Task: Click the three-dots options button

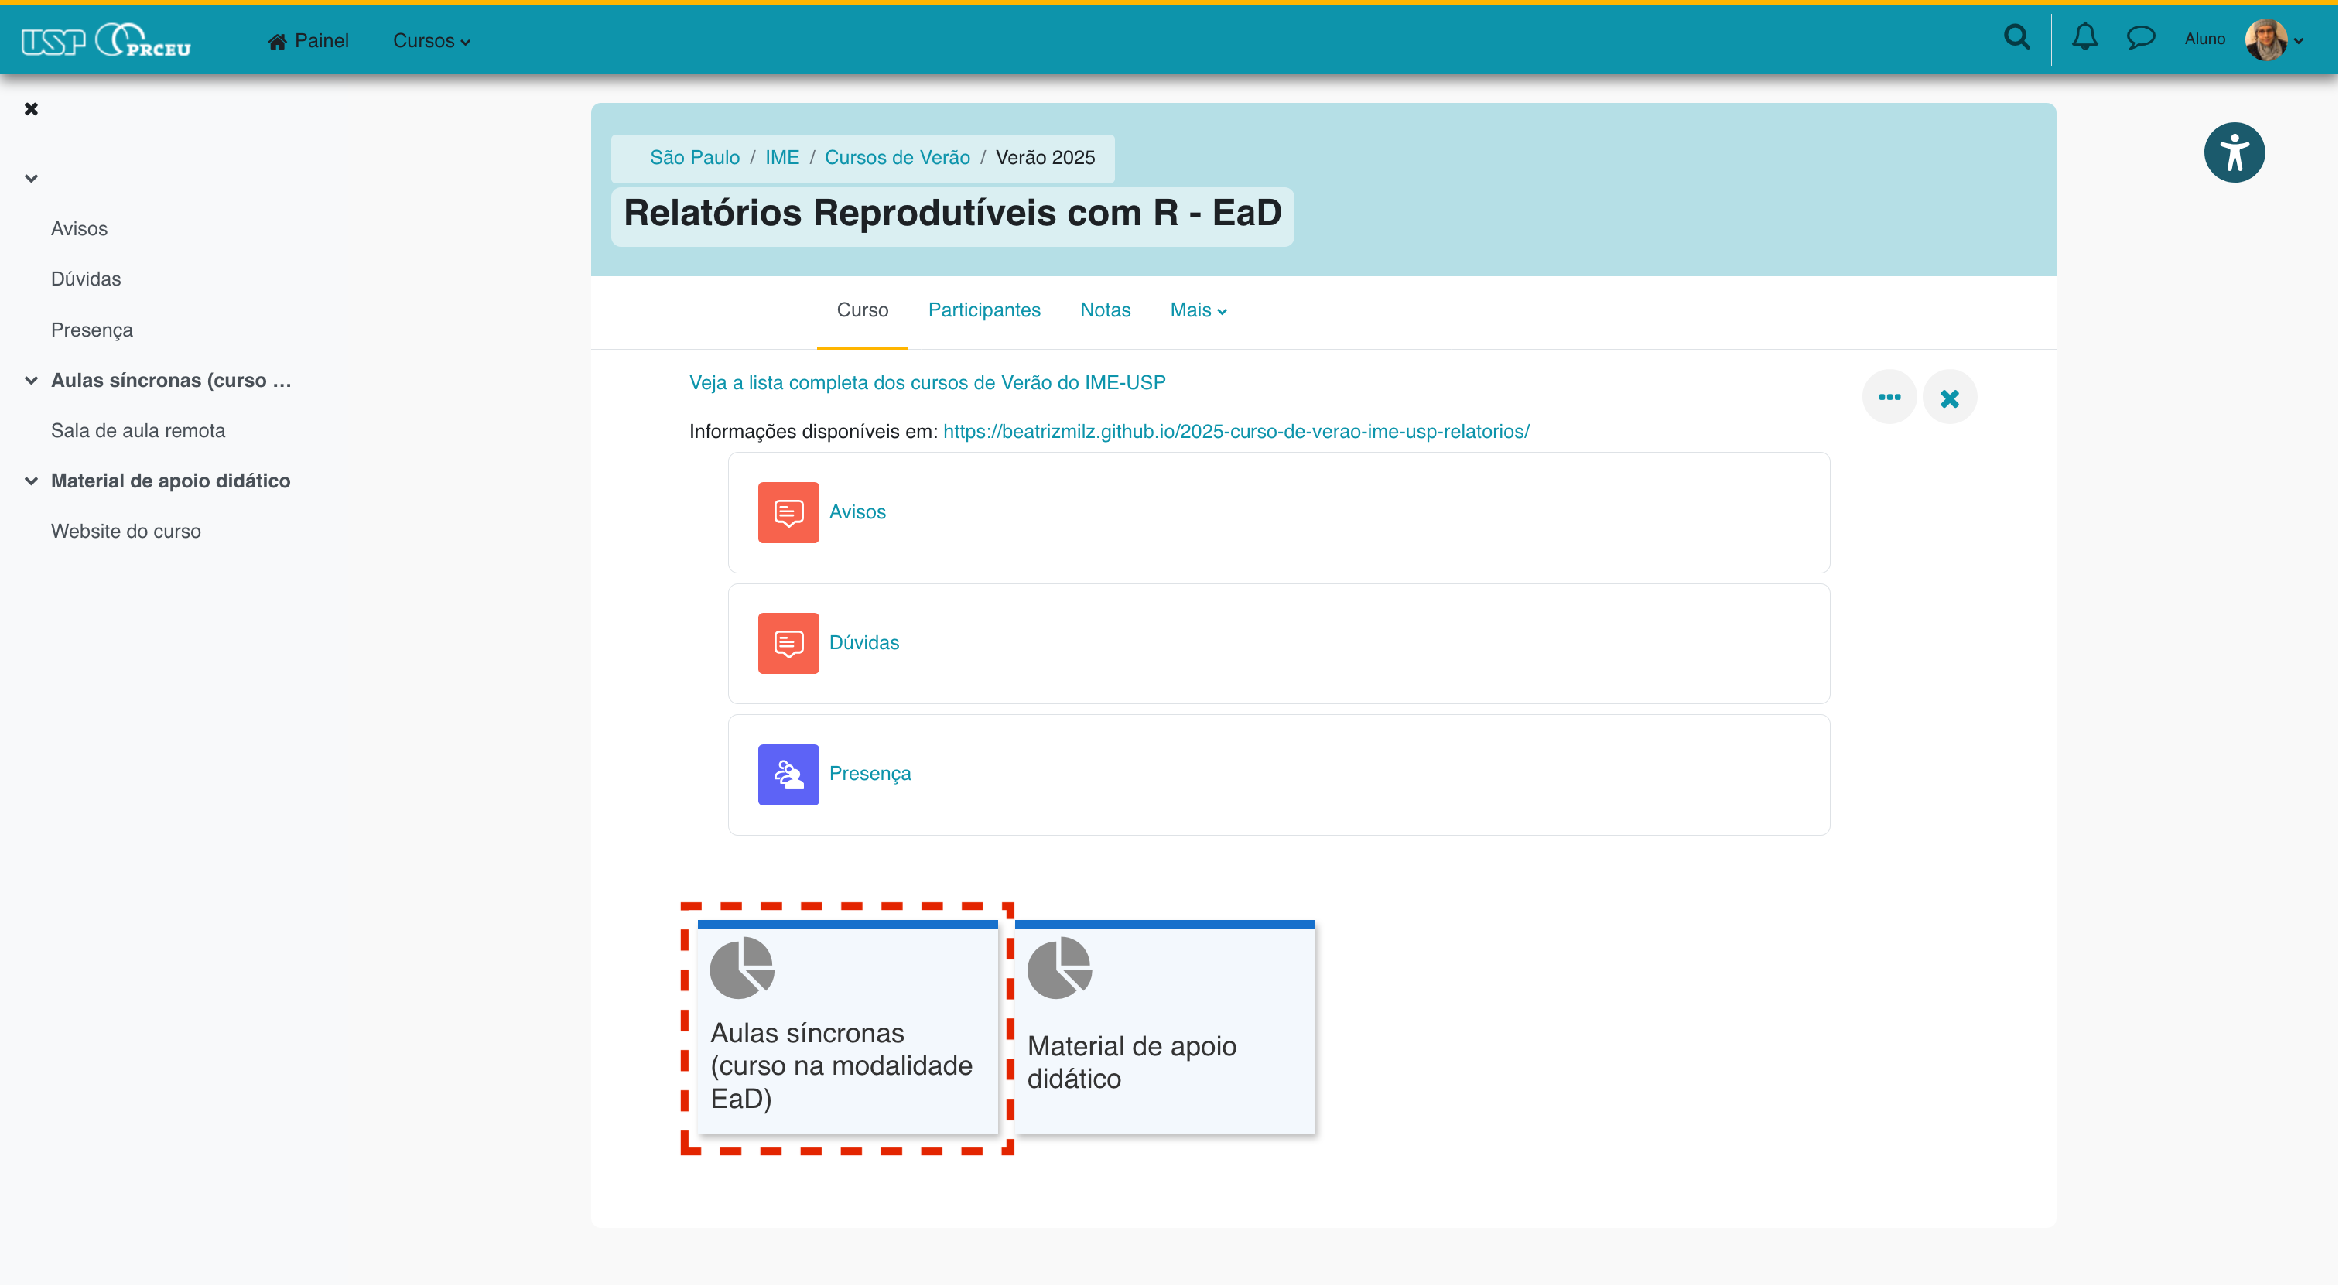Action: (1889, 397)
